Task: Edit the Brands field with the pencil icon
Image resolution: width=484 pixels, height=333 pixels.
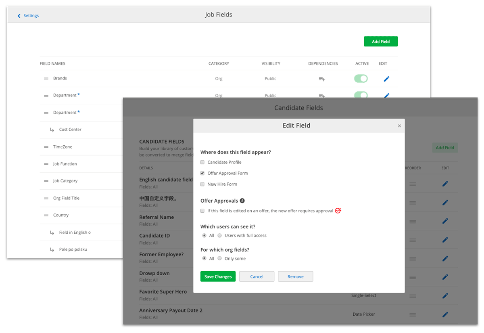Action: pos(386,79)
